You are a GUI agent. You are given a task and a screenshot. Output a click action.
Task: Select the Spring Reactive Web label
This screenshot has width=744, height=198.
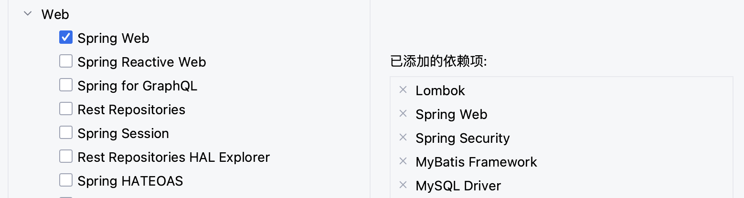point(142,62)
